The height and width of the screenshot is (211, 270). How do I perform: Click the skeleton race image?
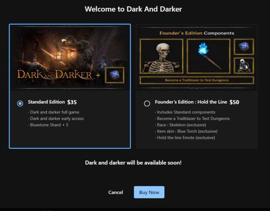tap(162, 56)
